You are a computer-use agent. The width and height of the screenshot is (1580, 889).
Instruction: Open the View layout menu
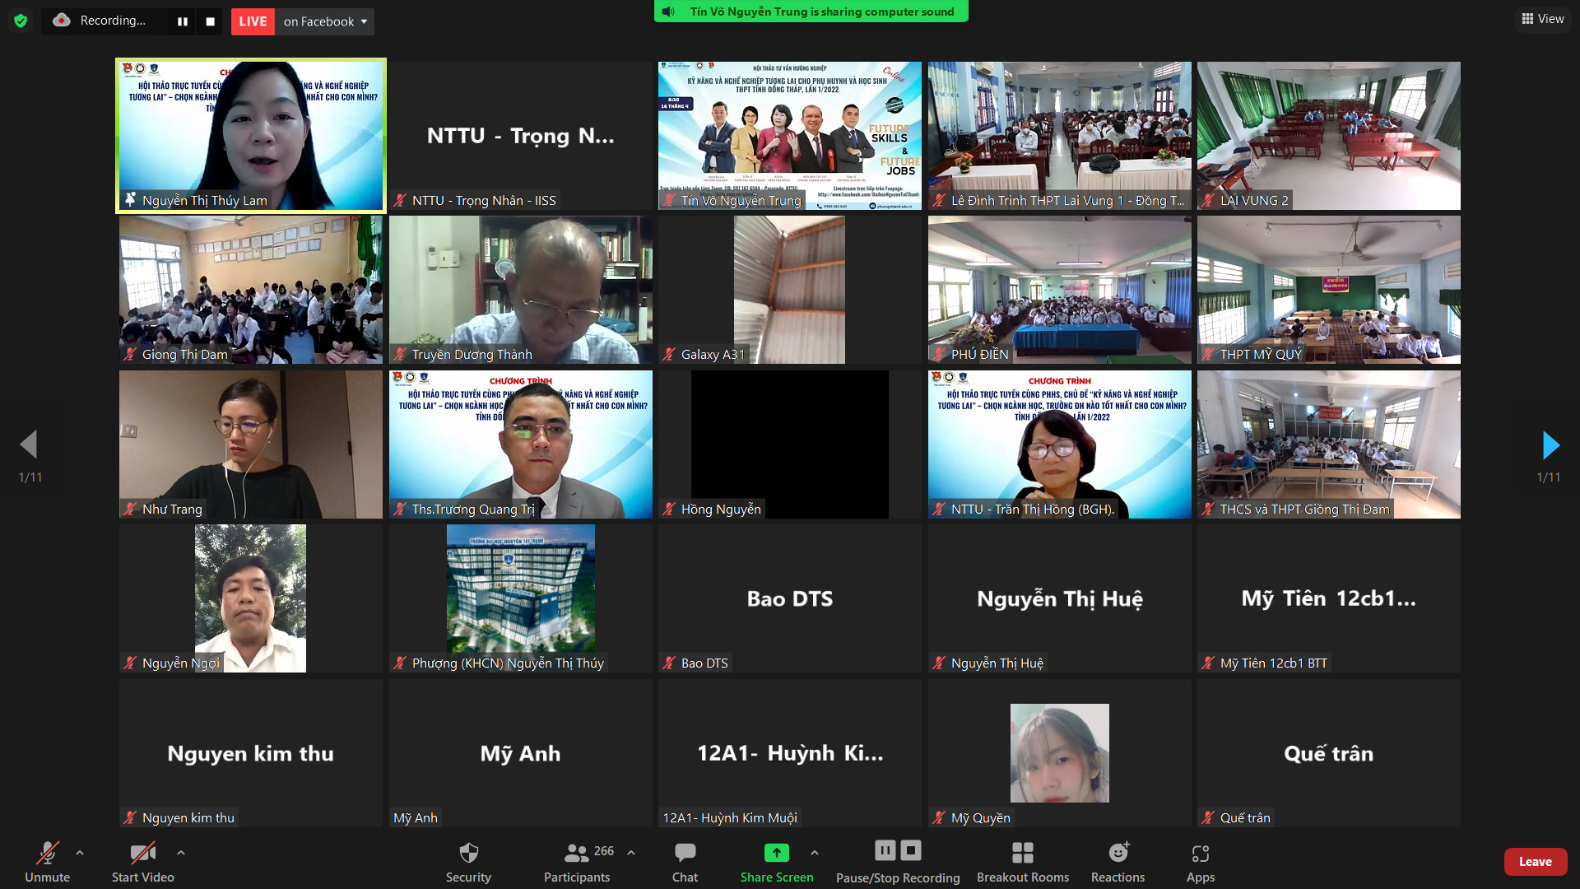[1543, 18]
